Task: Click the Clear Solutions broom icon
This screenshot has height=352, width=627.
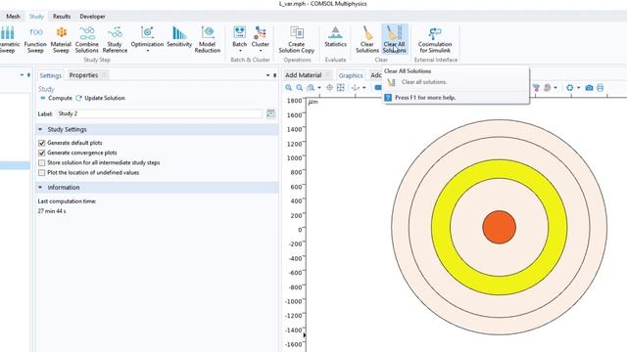Action: [367, 32]
